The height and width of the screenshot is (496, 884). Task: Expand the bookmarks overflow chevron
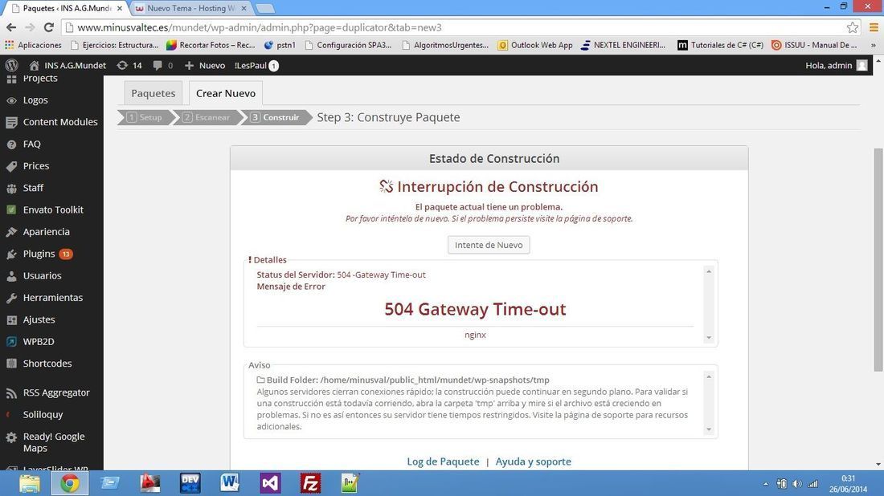[x=874, y=45]
